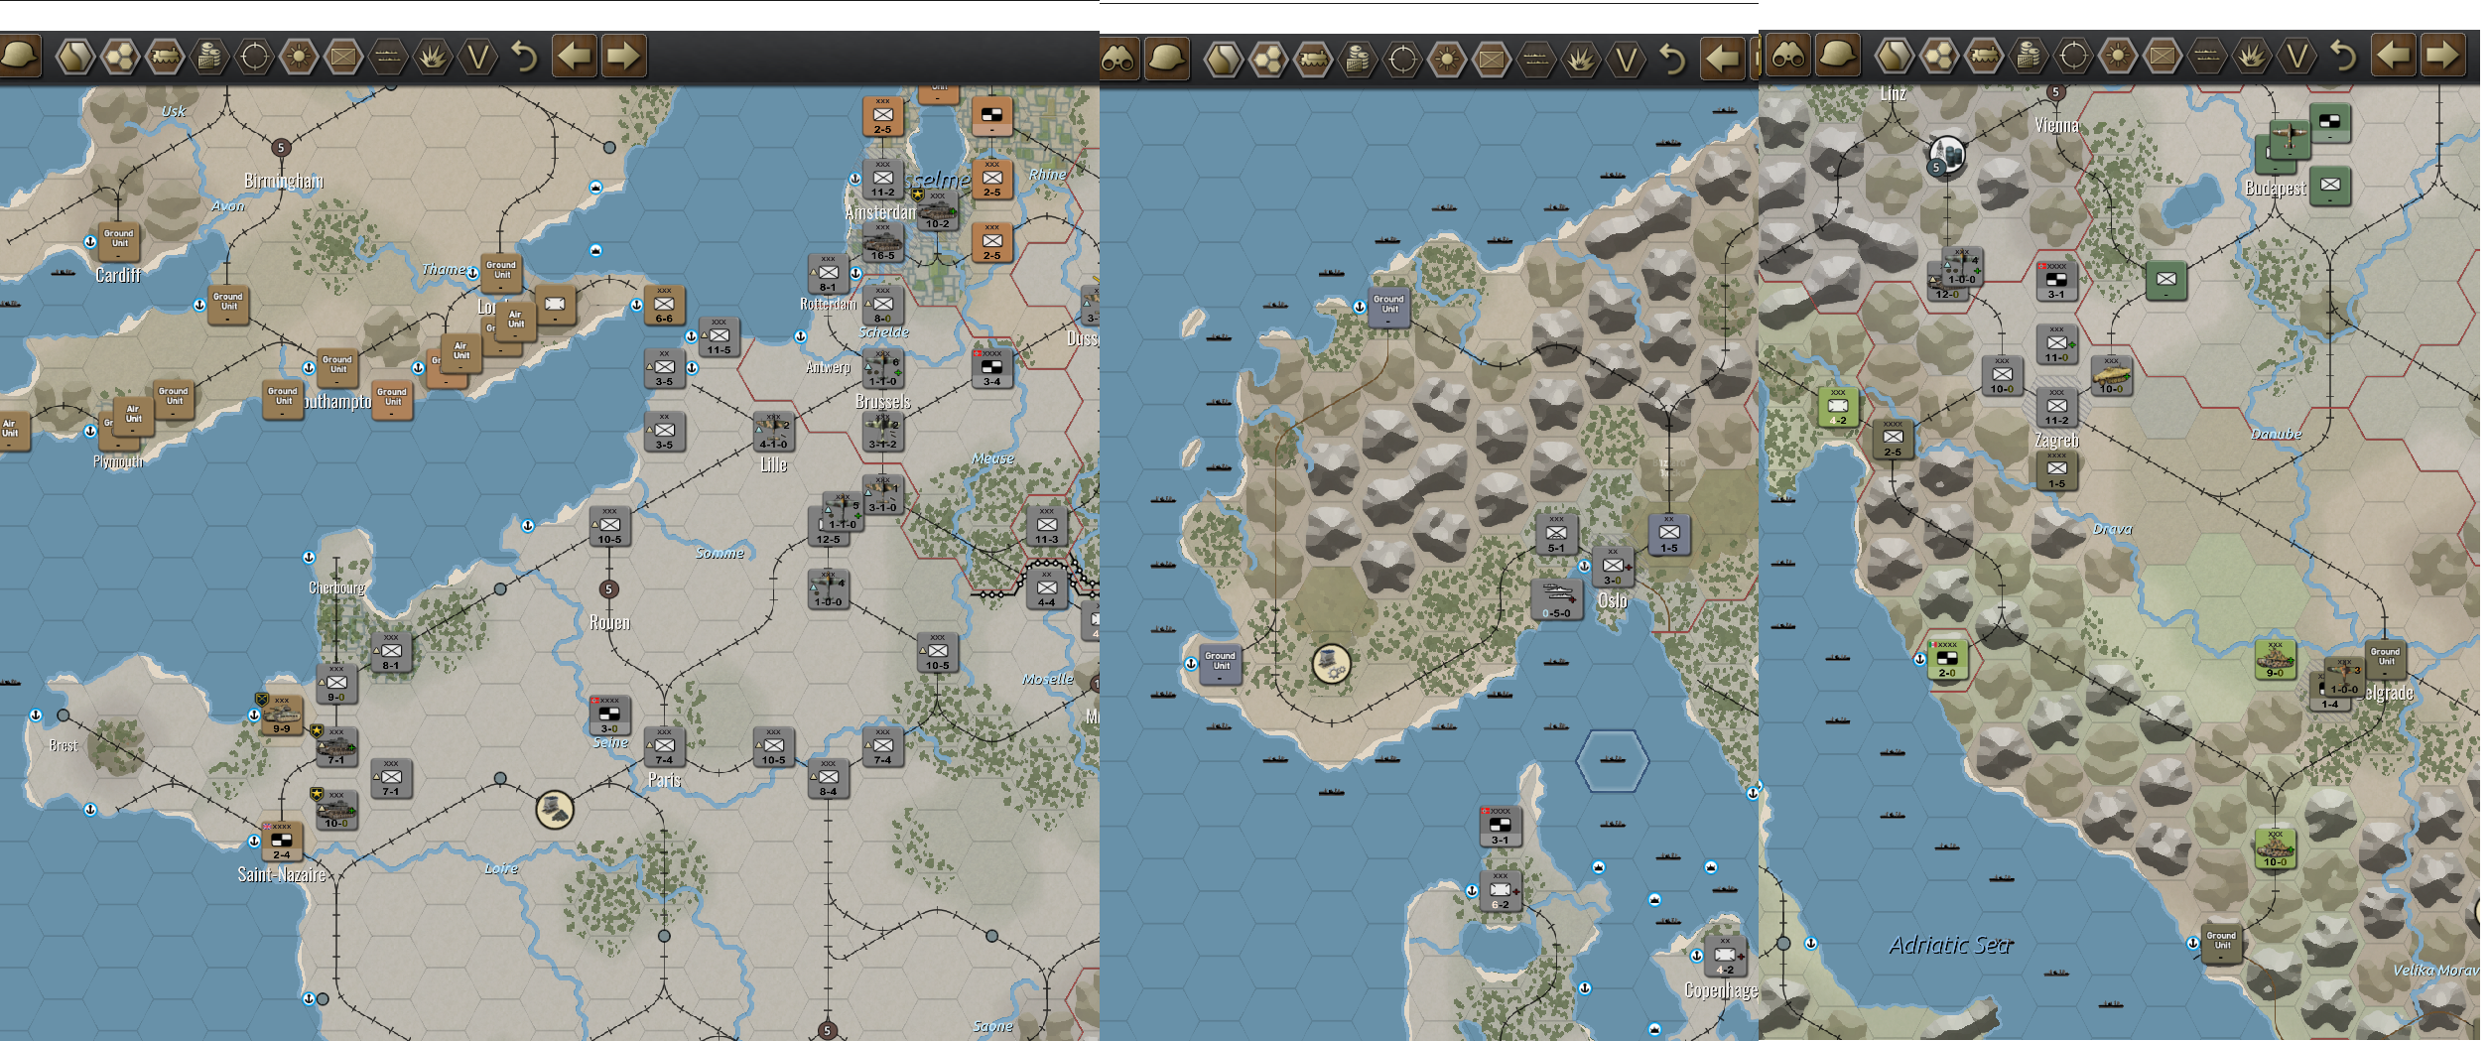
Task: Open the coins and crate supply icon, France map toolbar
Action: pyautogui.click(x=209, y=57)
